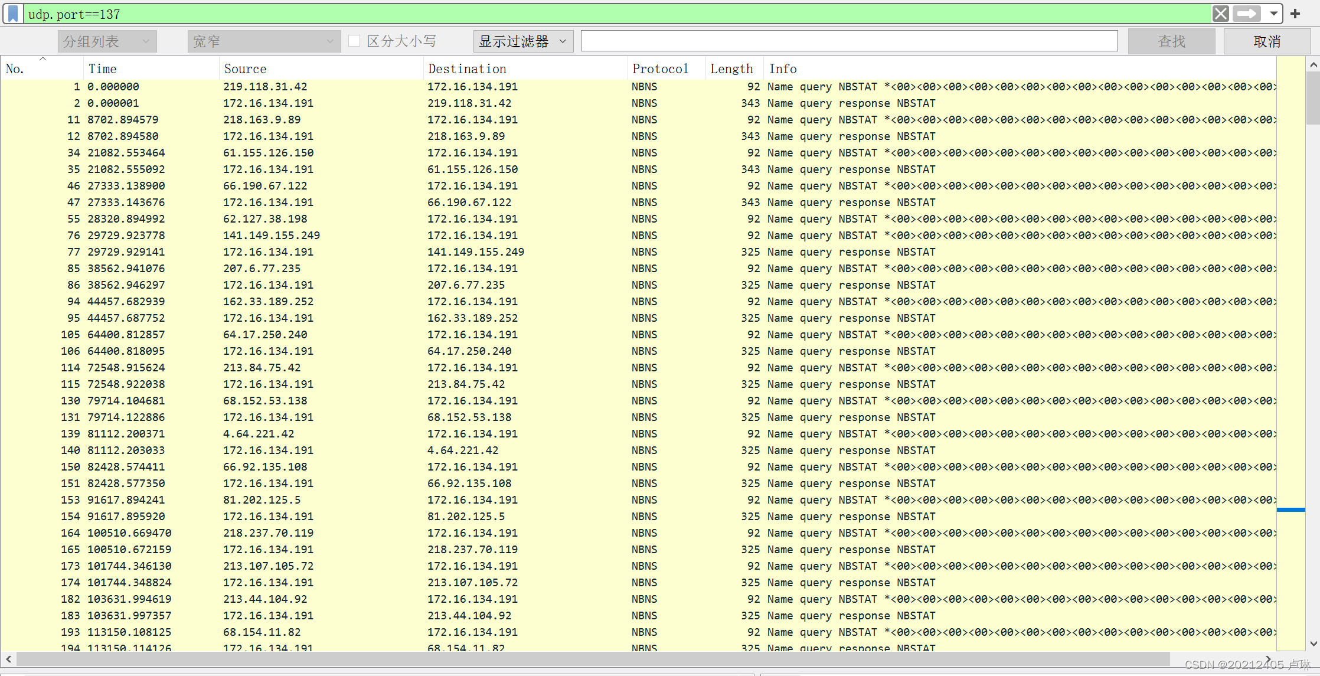Select packet 105 source 64.17.250.240
The height and width of the screenshot is (676, 1320).
638,335
